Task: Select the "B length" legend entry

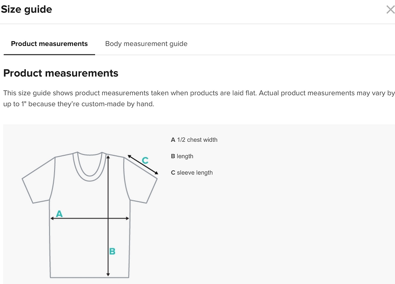Action: click(x=182, y=156)
